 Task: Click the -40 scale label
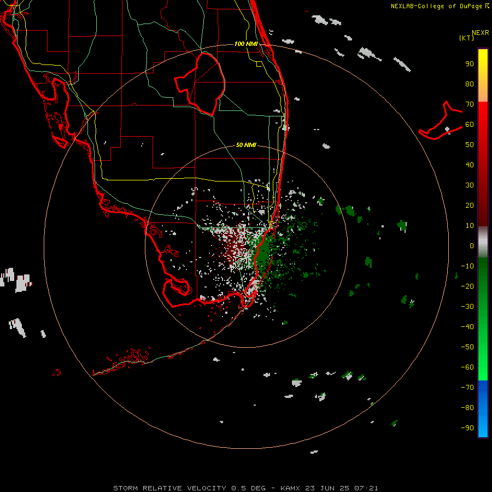(467, 327)
